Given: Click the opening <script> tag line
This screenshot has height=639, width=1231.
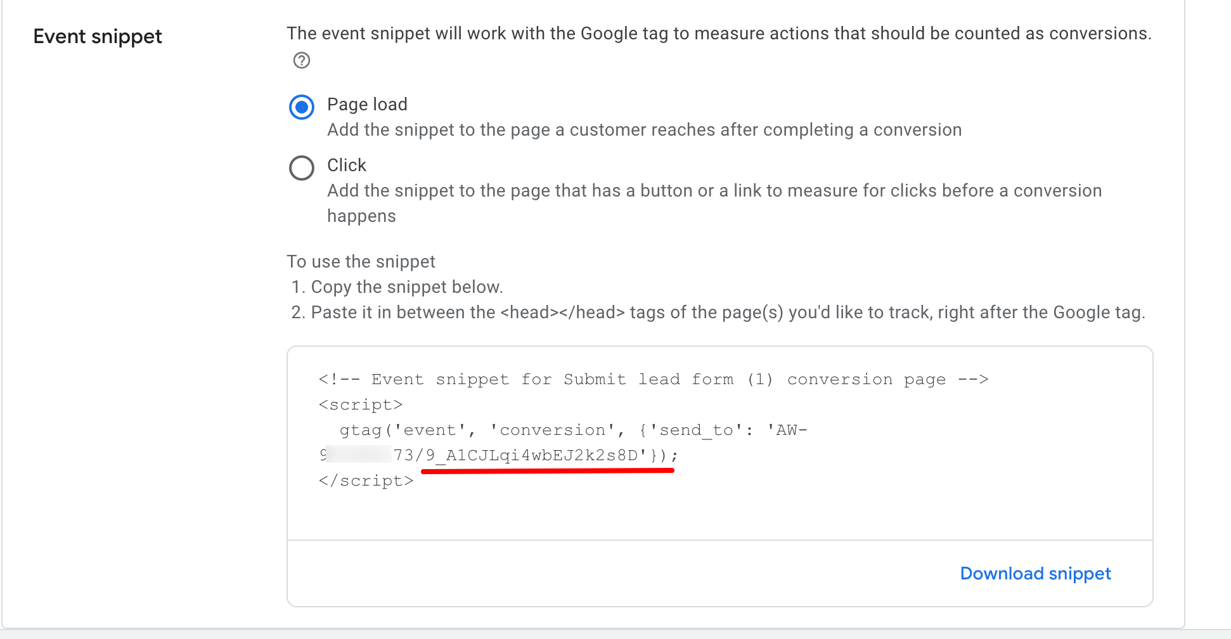Looking at the screenshot, I should [361, 405].
